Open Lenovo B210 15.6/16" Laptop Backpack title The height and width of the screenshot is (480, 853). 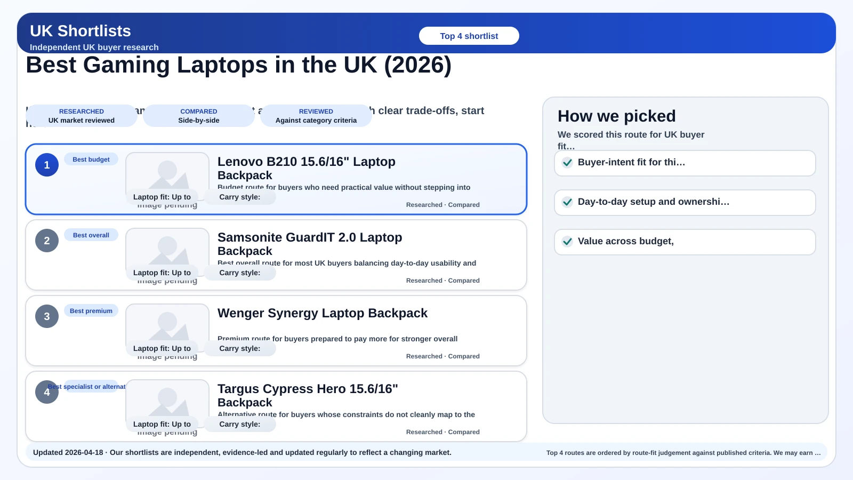(307, 169)
